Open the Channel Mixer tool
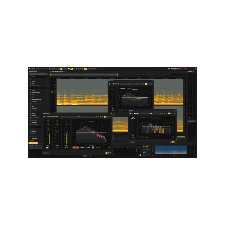This screenshot has width=225, height=225. coord(34,136)
